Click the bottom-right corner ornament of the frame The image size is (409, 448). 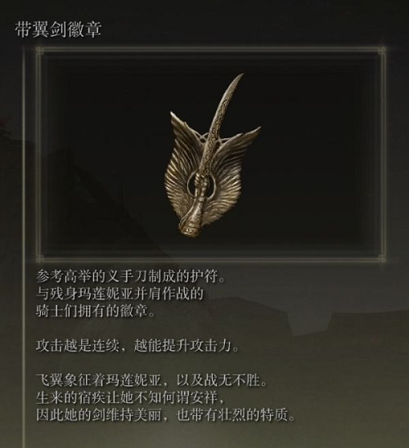(x=381, y=258)
